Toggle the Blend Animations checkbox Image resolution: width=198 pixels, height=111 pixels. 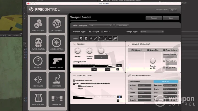tap(79, 86)
